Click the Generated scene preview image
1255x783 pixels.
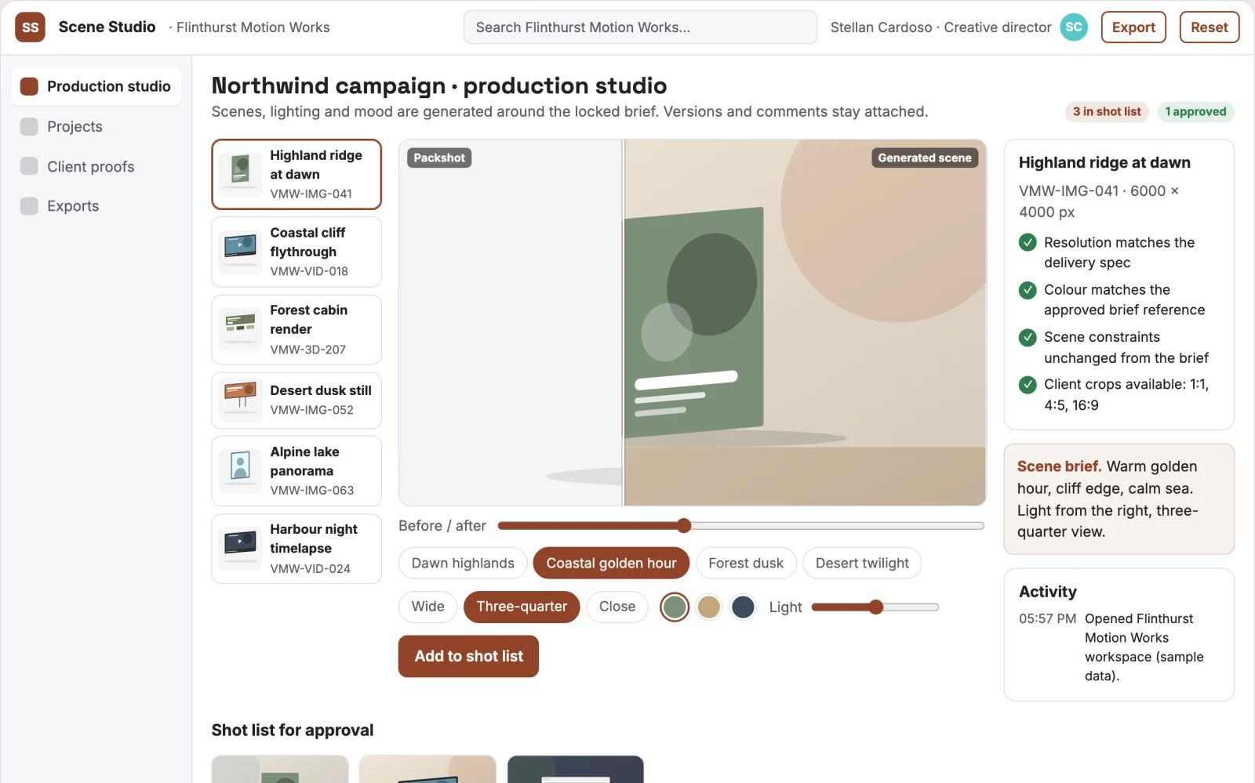click(805, 323)
